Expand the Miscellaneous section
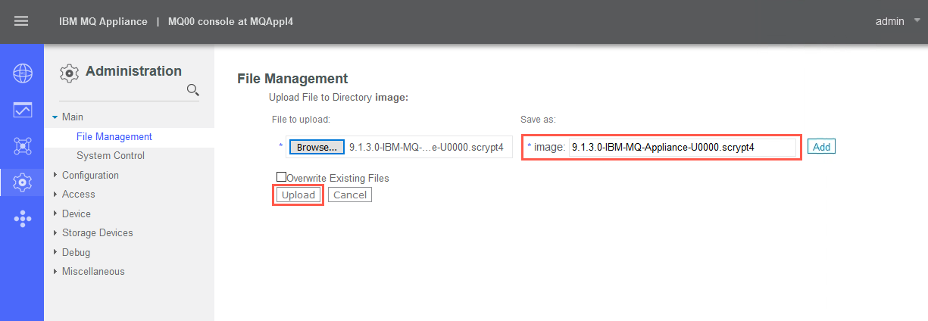This screenshot has width=928, height=321. [55, 271]
